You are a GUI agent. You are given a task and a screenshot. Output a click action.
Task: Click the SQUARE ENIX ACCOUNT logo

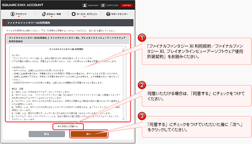pyautogui.click(x=23, y=5)
